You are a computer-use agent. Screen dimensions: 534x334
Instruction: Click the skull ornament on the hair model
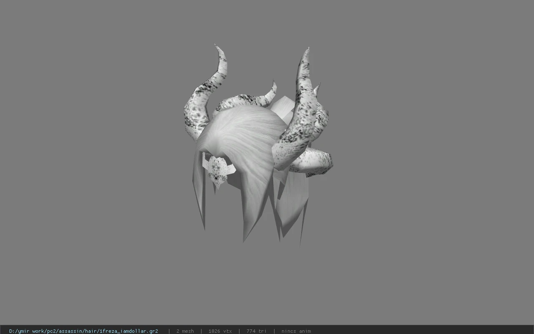pos(217,171)
